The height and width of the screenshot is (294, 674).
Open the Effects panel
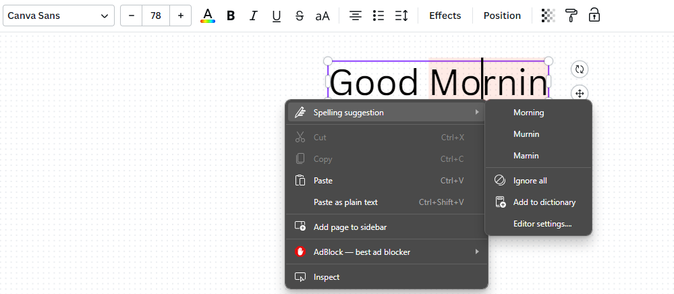[445, 16]
